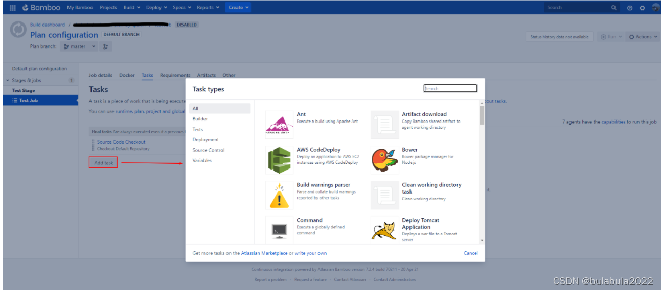Screen dimensions: 661x290
Task: Open the administration gear icon
Action: click(642, 8)
